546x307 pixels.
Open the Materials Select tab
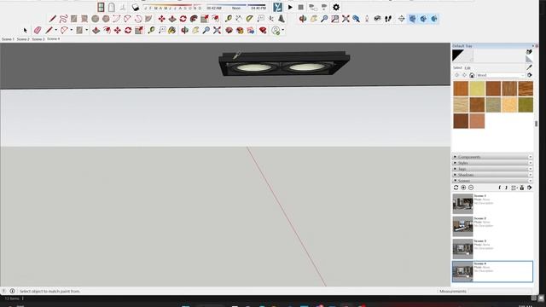(x=457, y=67)
